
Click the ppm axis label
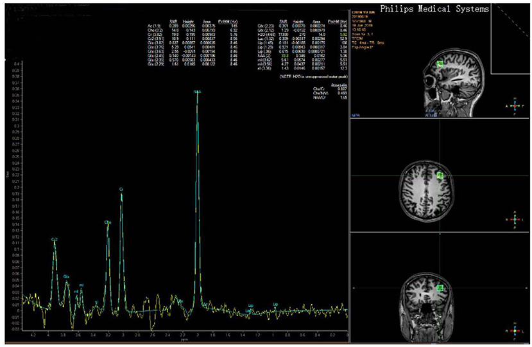click(x=184, y=340)
